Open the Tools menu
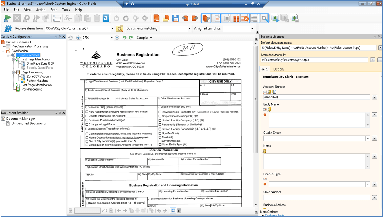Image resolution: width=383 pixels, height=217 pixels. 66,10
